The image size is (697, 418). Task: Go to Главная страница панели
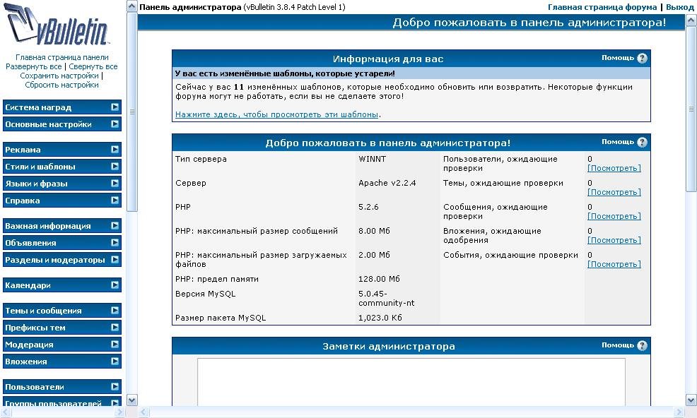point(62,57)
